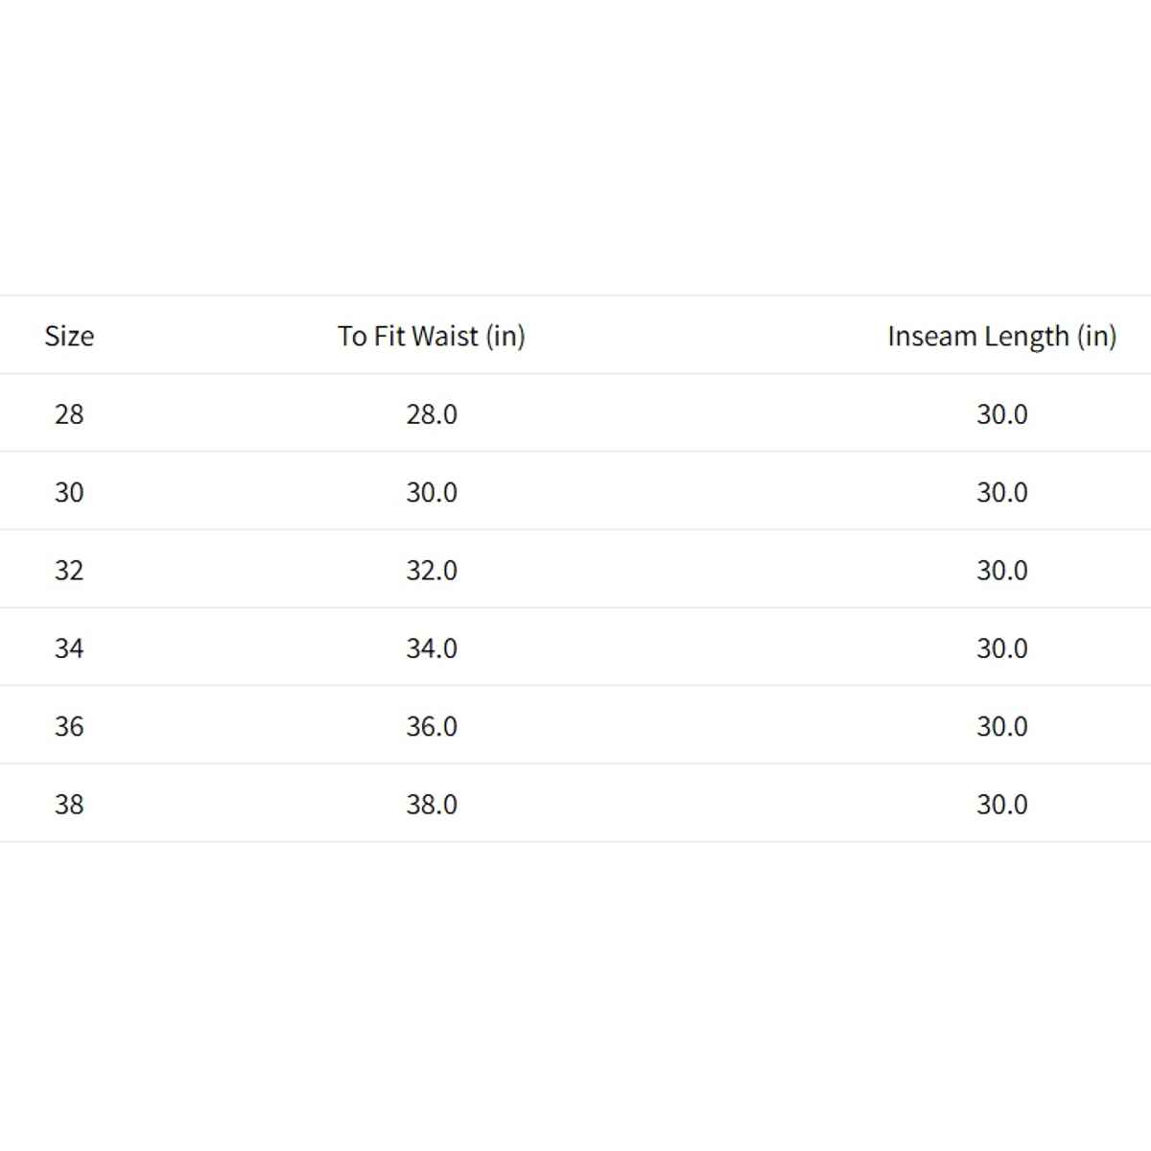Select size 38 in the Size column
This screenshot has width=1151, height=1151.
69,804
